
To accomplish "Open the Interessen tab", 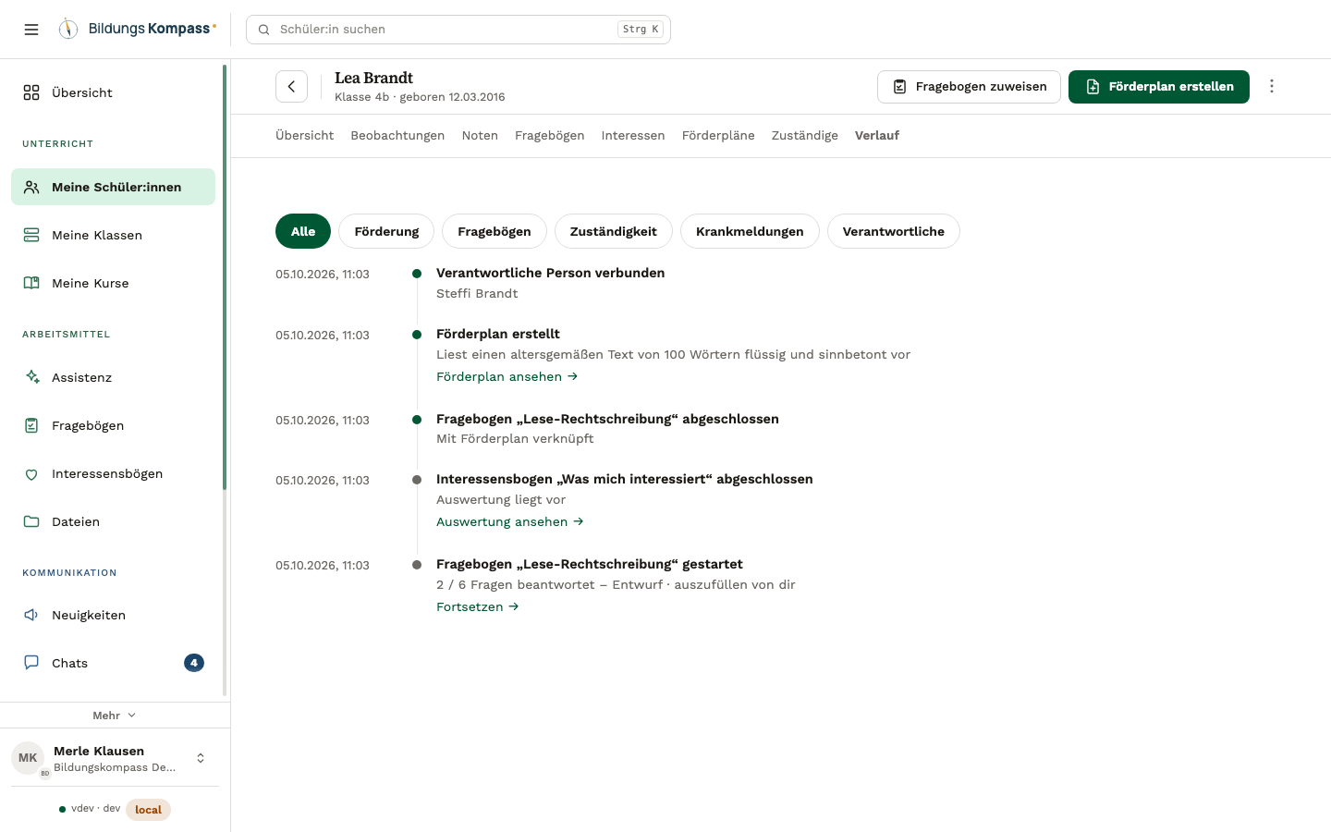I will [633, 136].
